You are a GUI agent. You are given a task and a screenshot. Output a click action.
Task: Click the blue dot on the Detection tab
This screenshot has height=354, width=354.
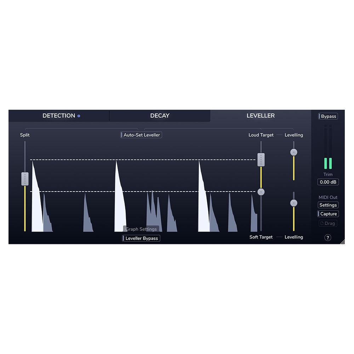(79, 116)
